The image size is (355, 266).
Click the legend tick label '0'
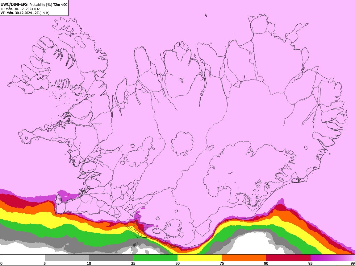[x=1, y=264]
